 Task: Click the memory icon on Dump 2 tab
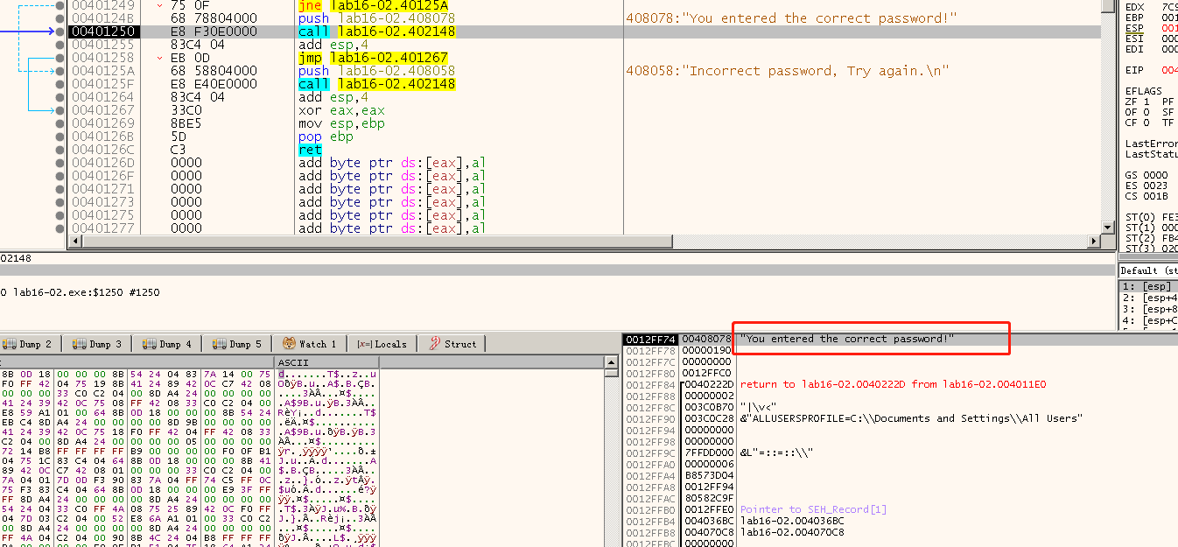pos(11,344)
